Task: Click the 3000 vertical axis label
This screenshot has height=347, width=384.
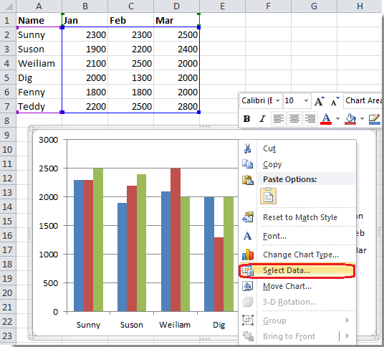Action: click(49, 140)
